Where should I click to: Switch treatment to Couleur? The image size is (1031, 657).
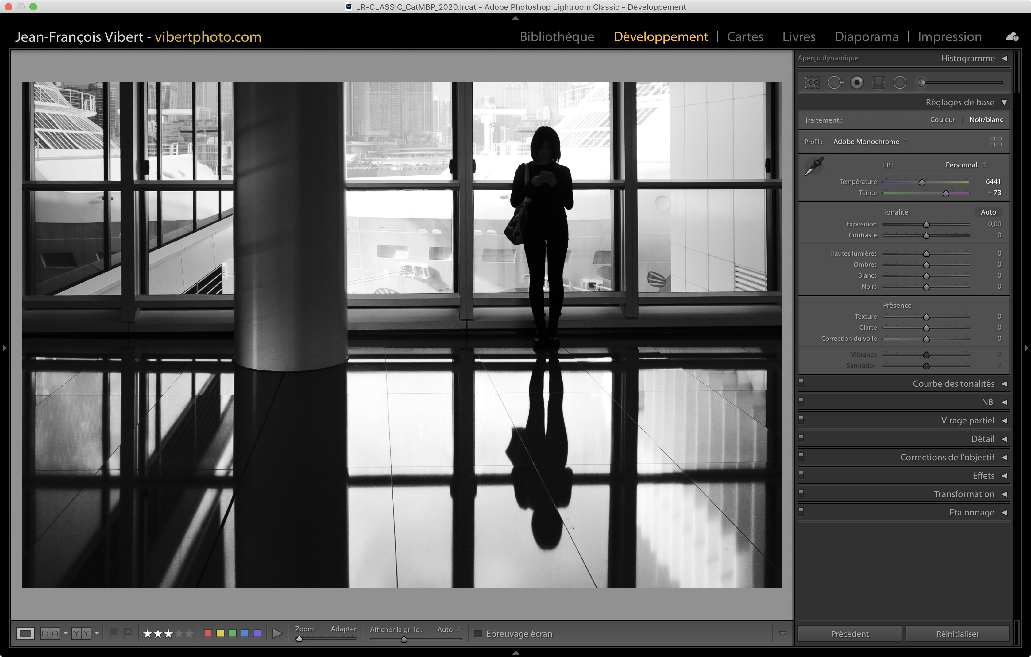(942, 120)
